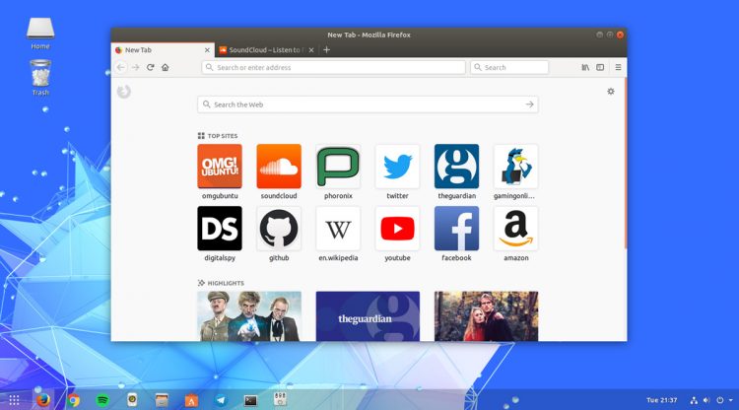The image size is (739, 410).
Task: Show applications grid in the dock
Action: click(x=14, y=400)
